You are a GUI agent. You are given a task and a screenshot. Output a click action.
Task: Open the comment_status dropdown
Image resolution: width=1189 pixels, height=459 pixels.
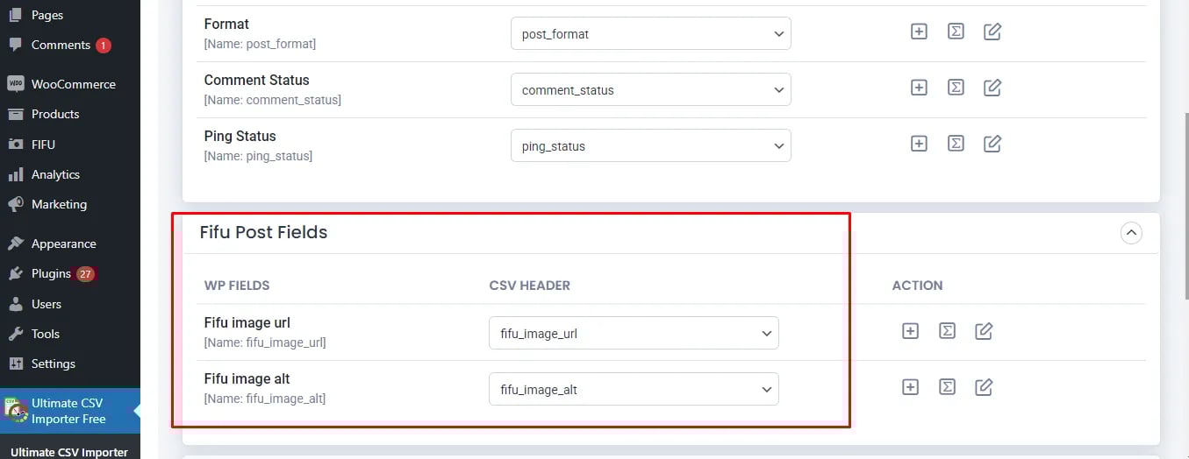pyautogui.click(x=651, y=89)
